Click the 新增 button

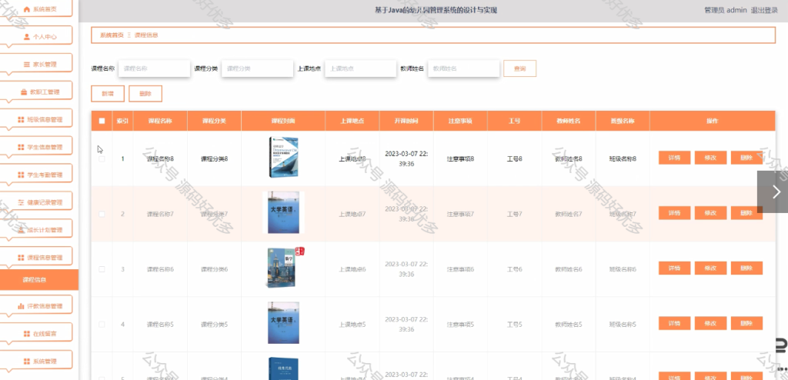tap(108, 94)
